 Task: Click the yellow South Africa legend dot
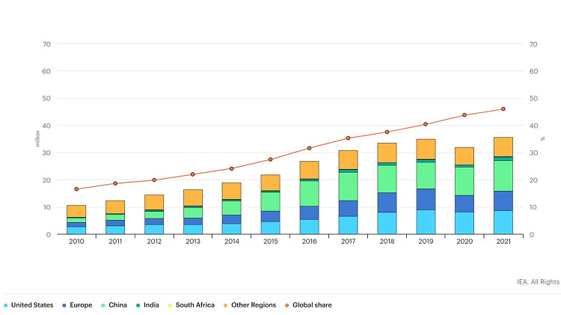[170, 305]
